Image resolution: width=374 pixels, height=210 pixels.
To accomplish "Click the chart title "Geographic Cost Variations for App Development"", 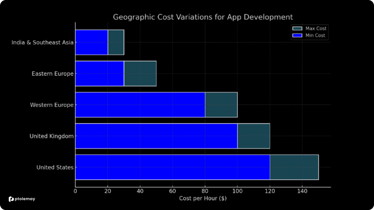I will [203, 17].
